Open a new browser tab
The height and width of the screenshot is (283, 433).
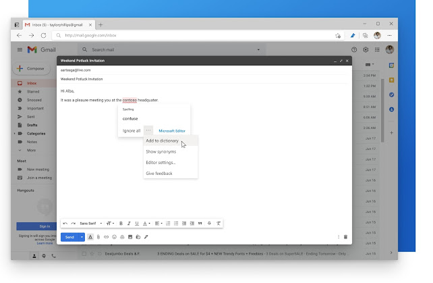point(100,25)
